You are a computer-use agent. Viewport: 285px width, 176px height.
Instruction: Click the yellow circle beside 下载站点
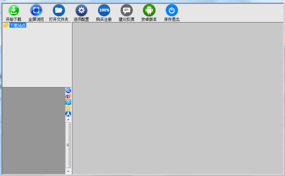click(x=6, y=25)
